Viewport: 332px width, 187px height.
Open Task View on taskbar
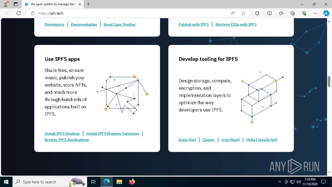[x=93, y=182]
